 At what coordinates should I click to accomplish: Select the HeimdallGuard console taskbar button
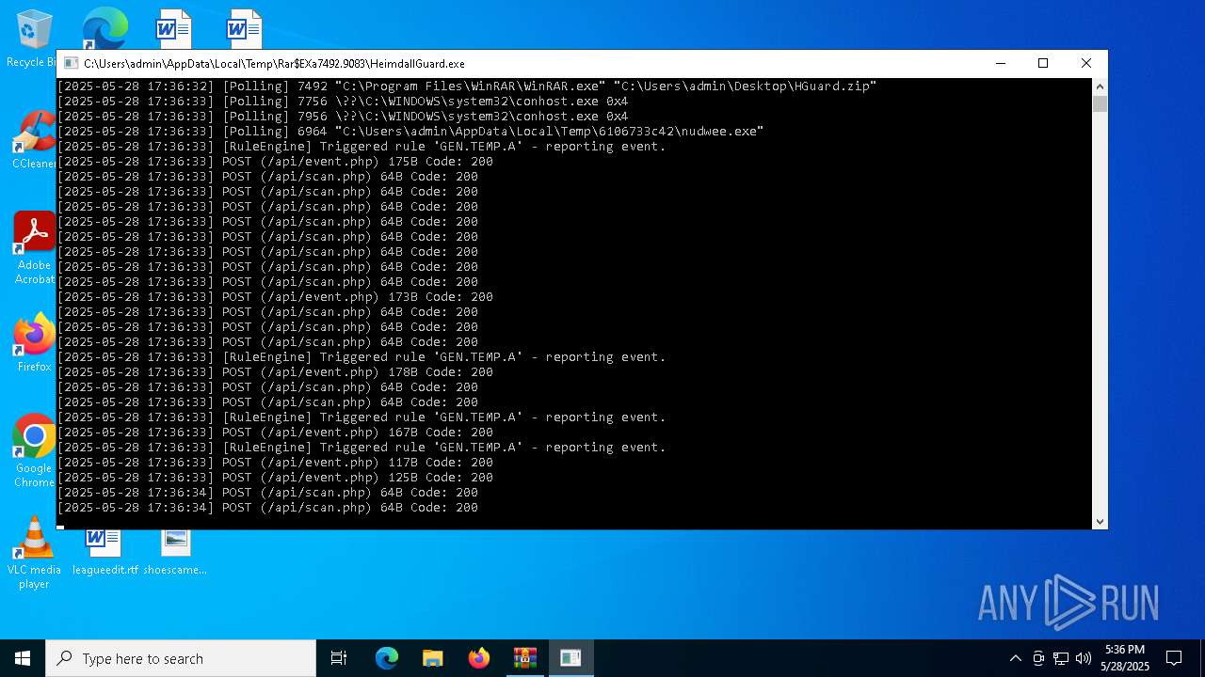click(570, 658)
